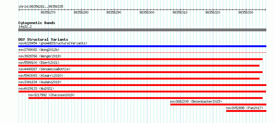Open variant nsv5599100 (Ebert2021) label
The width and height of the screenshot is (275, 123).
click(39, 63)
